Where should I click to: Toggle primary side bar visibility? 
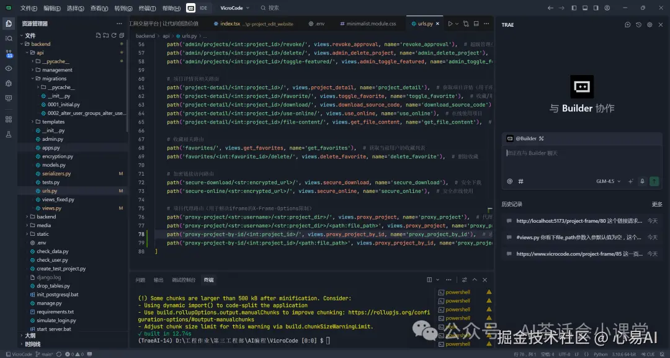pos(574,7)
